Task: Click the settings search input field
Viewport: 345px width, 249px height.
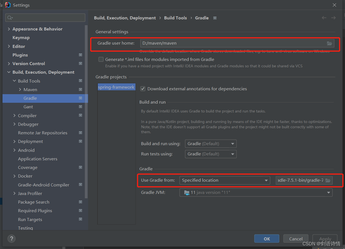Action: point(45,18)
